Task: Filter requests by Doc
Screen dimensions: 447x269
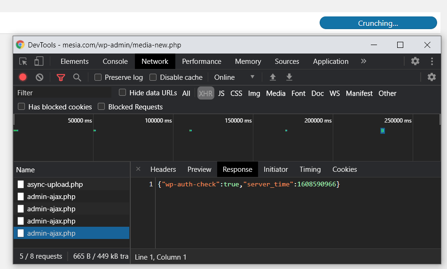Action: [x=317, y=93]
